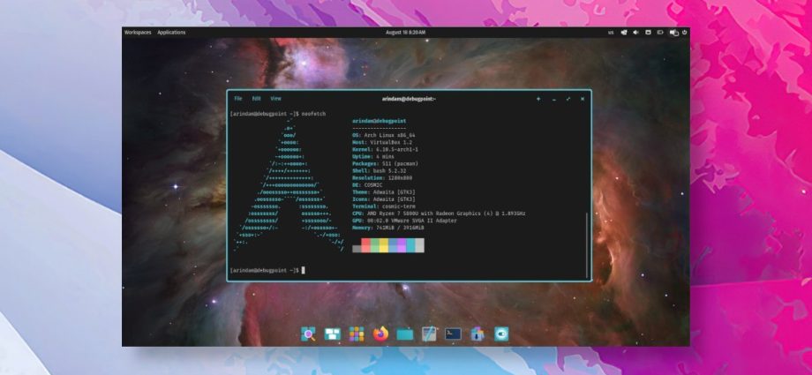Screen dimensions: 812x375
Task: Open Settings toggle icon in the dock
Action: click(x=501, y=334)
